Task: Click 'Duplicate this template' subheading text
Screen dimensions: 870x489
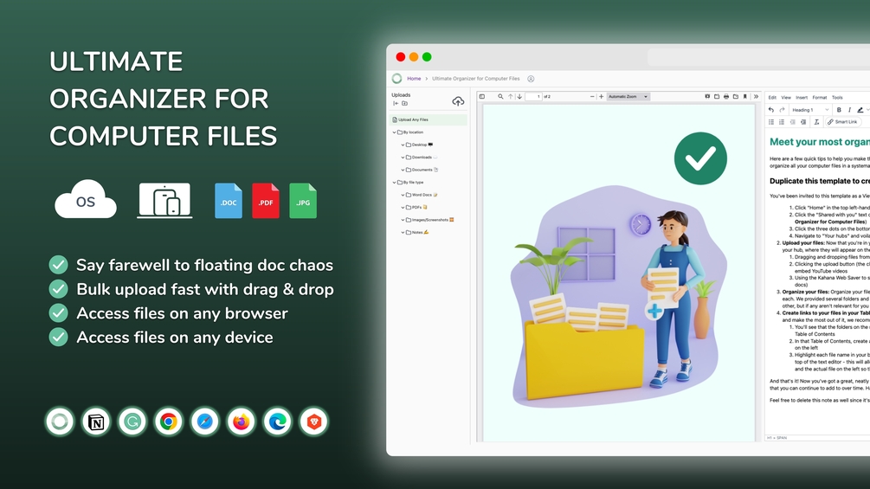Action: (820, 181)
